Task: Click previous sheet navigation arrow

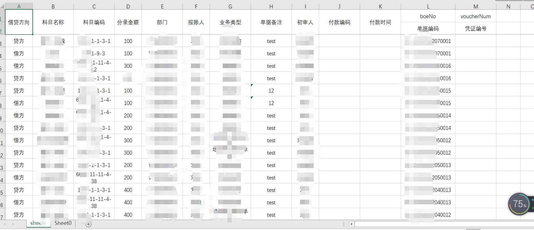Action: point(5,224)
